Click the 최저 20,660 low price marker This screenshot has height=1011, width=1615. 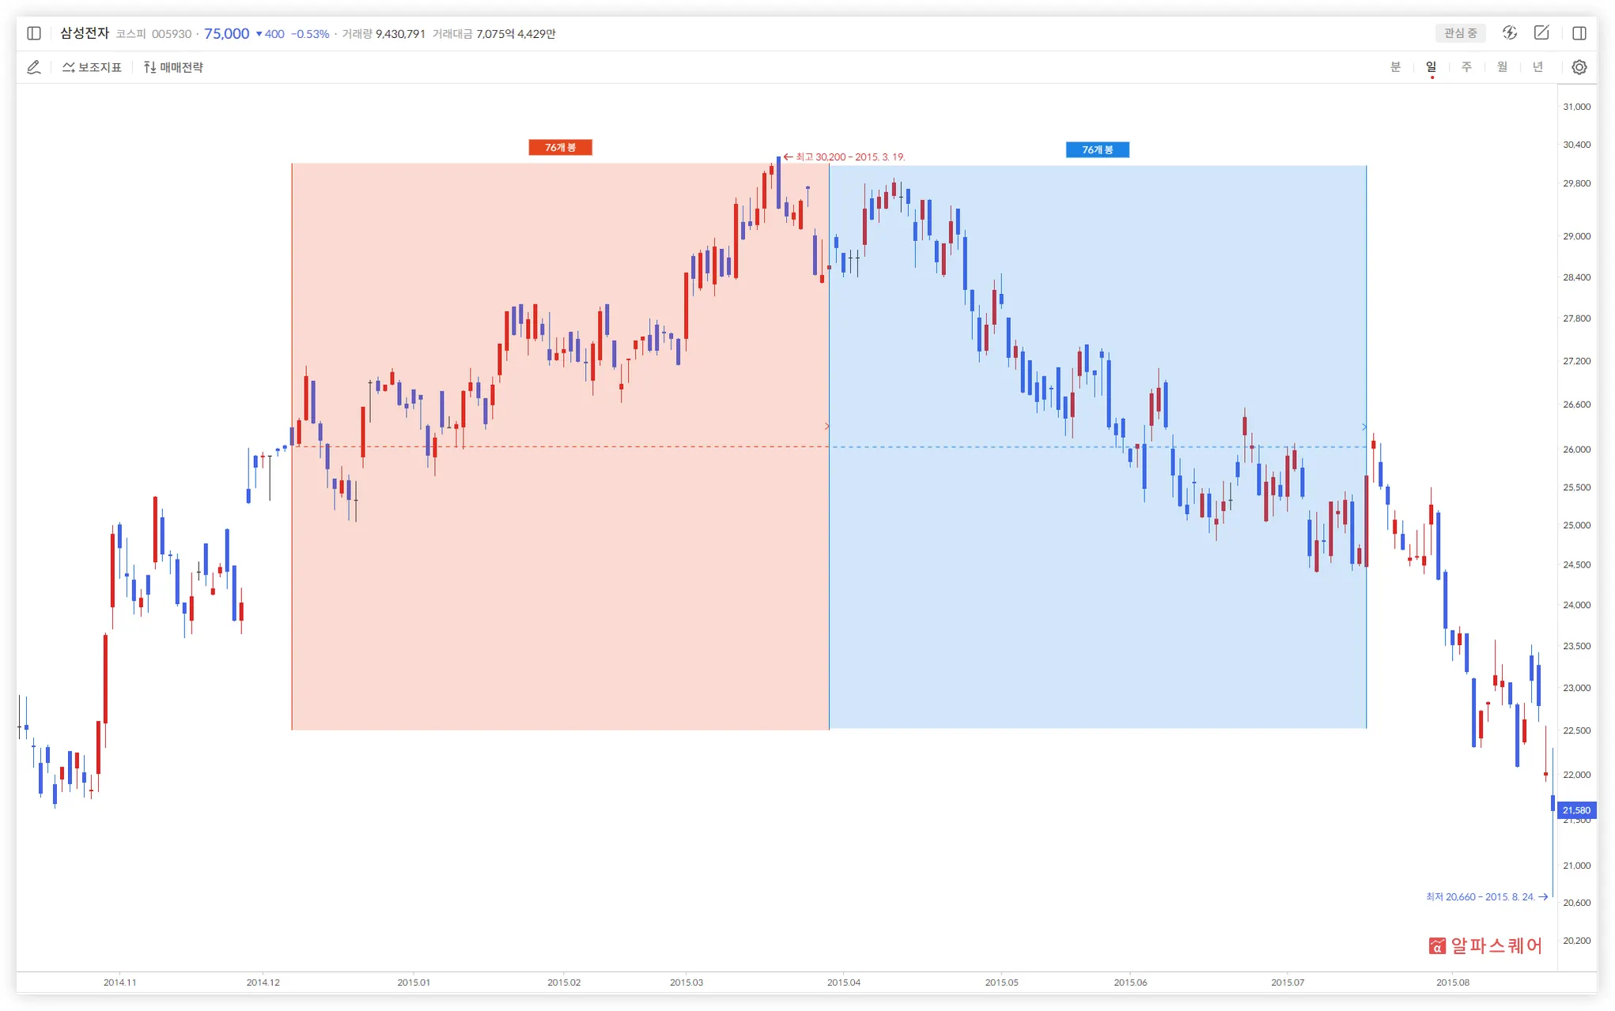1481,897
